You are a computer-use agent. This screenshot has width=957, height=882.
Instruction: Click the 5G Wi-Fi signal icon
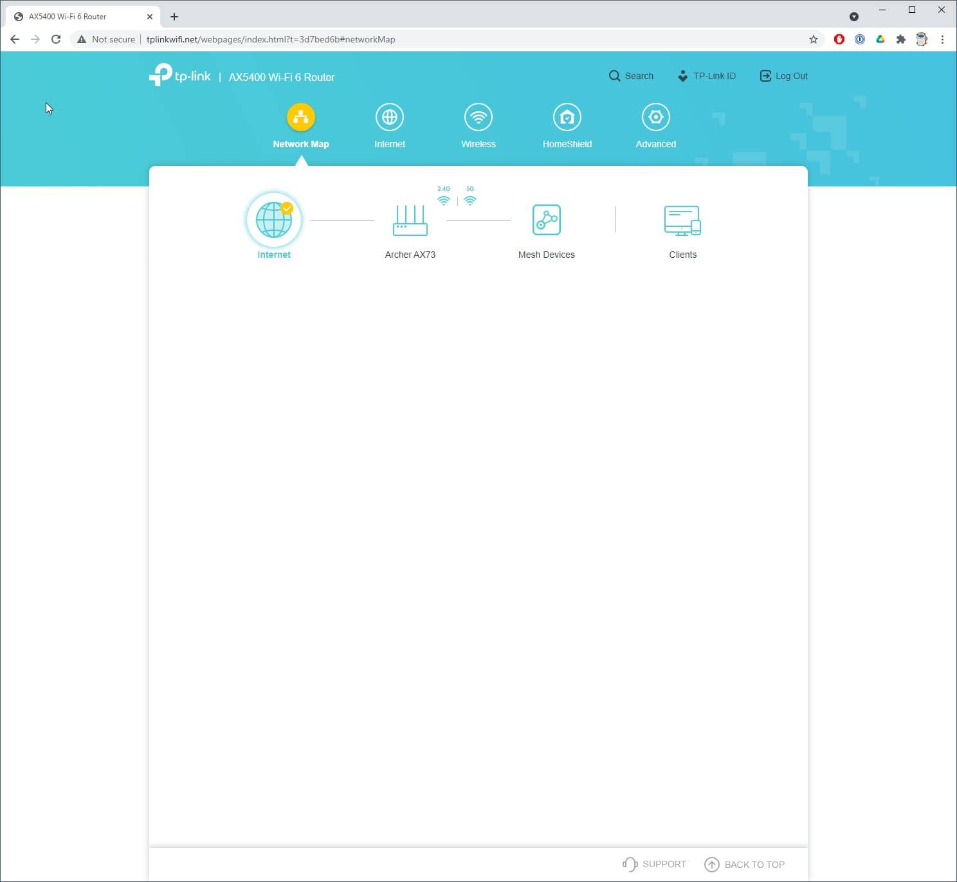click(470, 201)
